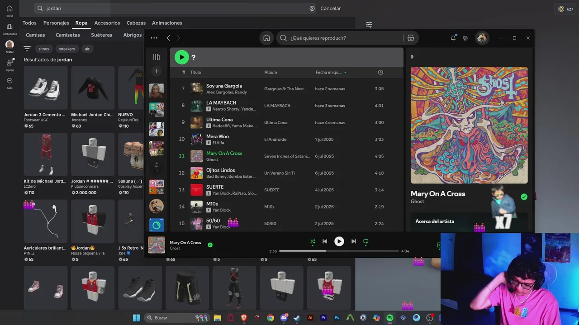Open the Spotify Home icon
579x325 pixels.
pyautogui.click(x=266, y=38)
